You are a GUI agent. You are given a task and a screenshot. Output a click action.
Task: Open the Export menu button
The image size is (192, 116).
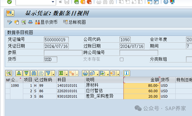pyautogui.click(x=104, y=73)
